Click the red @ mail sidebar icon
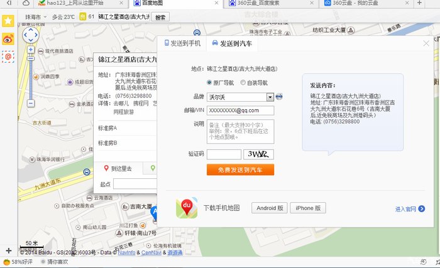This screenshot has height=268, width=440. point(8,56)
